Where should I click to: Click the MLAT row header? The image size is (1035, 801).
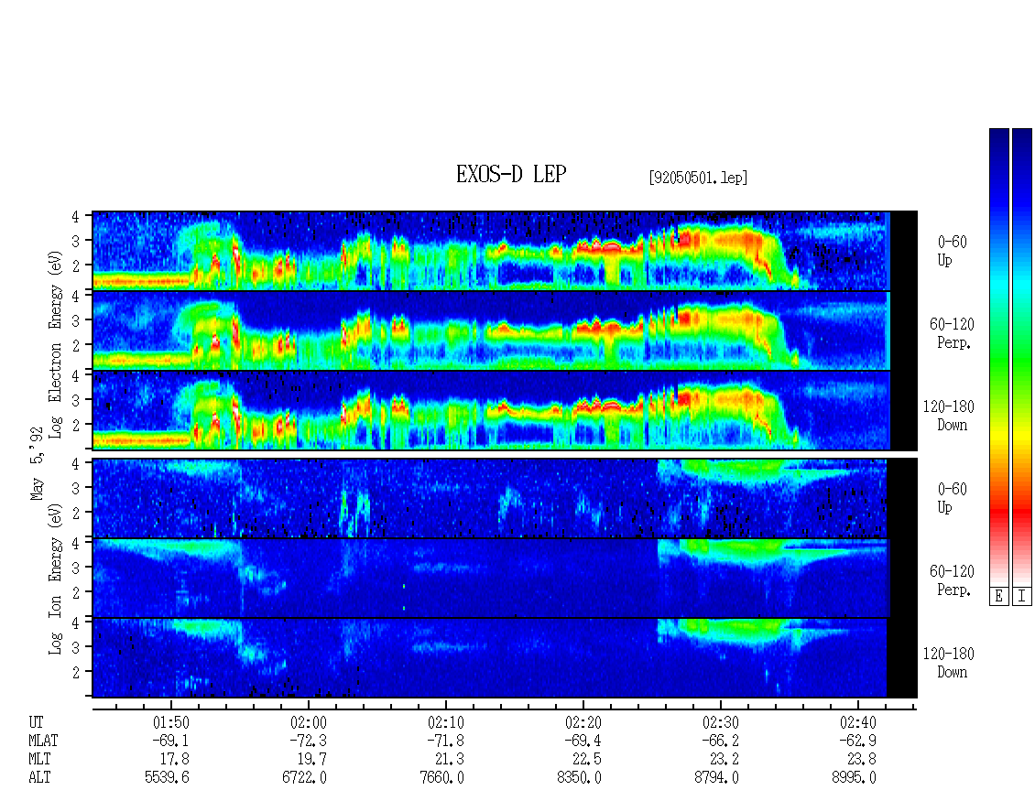43,741
